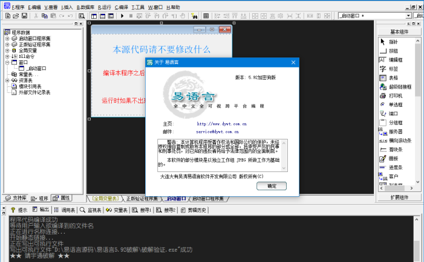Switch to the 启动窗口程序集 editor tab
Viewport: 424px width, 262px height.
(x=208, y=199)
